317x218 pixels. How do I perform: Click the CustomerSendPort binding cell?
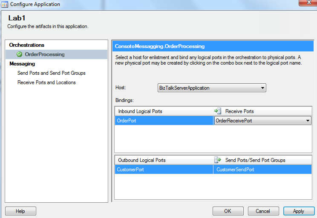click(x=262, y=170)
